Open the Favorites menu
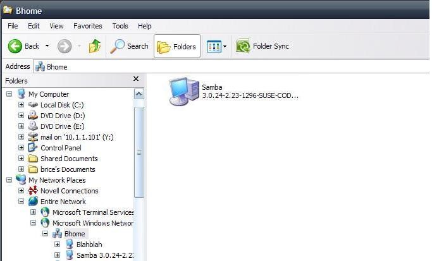Image resolution: width=432 pixels, height=261 pixels. coord(88,26)
